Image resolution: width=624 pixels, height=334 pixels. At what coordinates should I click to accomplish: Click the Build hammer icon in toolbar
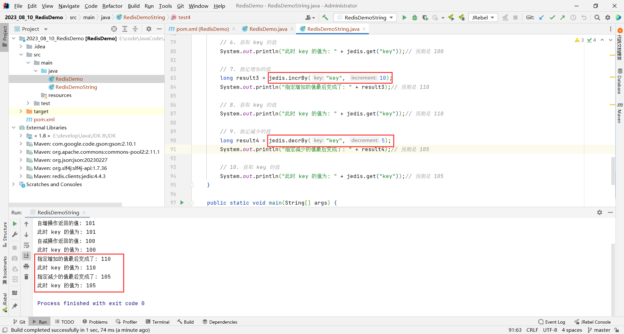325,18
